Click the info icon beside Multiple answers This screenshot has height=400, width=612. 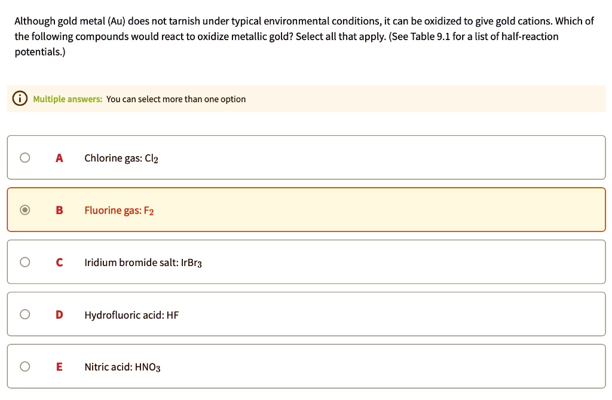[20, 99]
